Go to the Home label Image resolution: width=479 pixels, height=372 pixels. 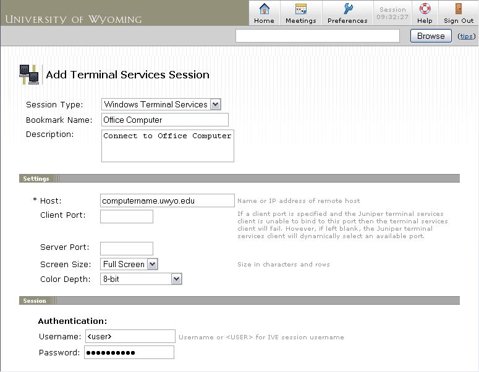pos(264,21)
